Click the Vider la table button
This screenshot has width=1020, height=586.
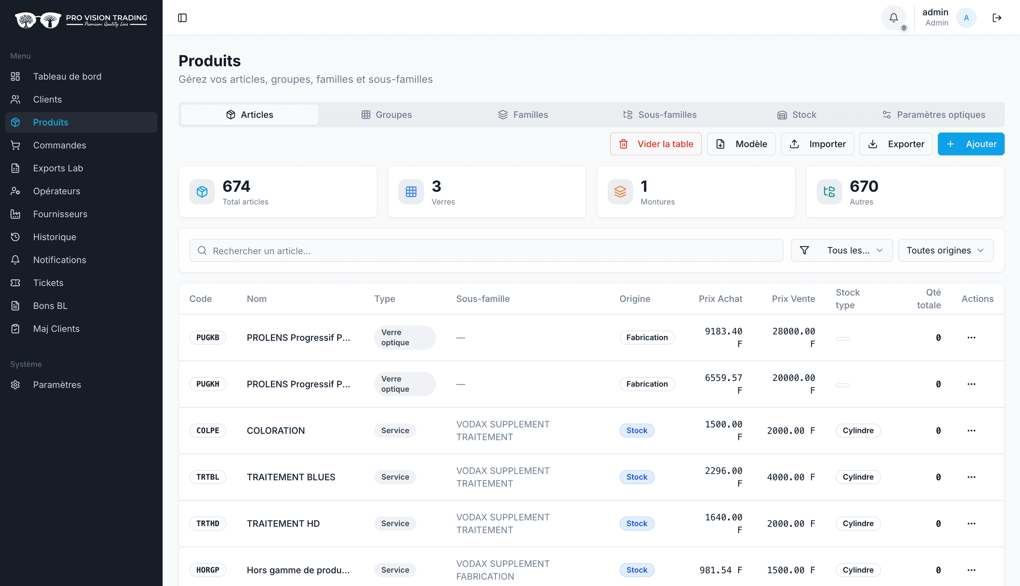655,144
